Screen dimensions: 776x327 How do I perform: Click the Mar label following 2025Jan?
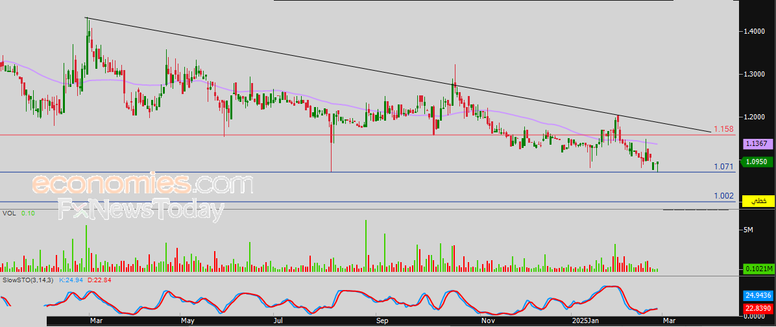(668, 321)
